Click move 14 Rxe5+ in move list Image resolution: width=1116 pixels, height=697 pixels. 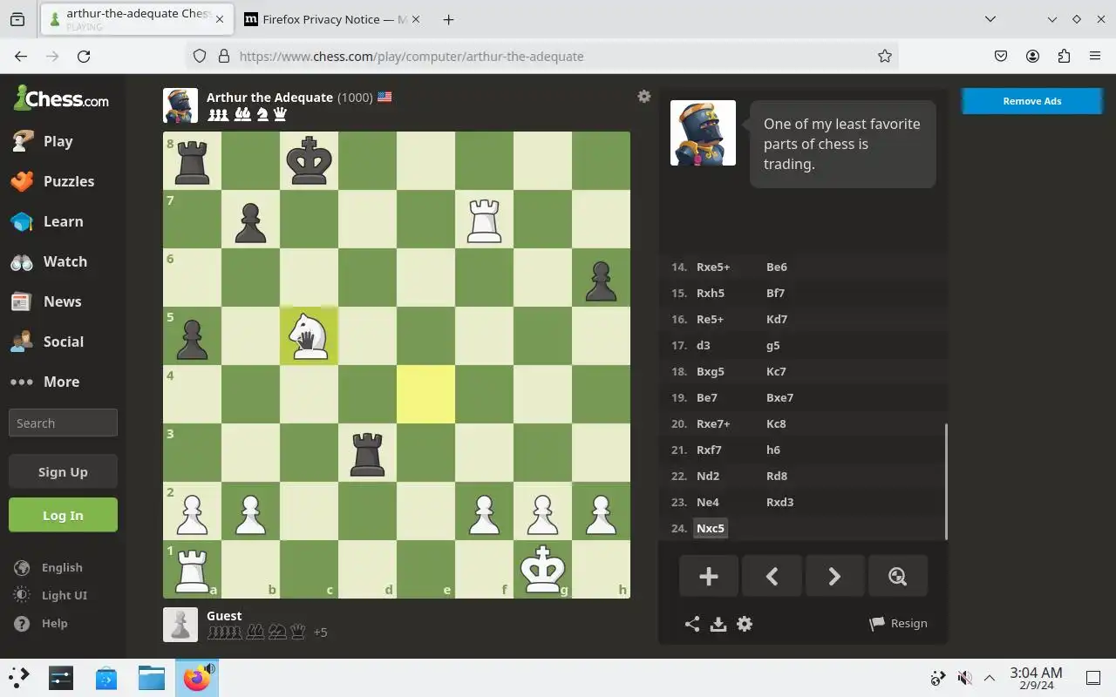[713, 267]
